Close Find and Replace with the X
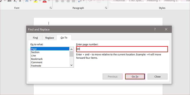Viewport: 190px width, 95px height. 166,29
